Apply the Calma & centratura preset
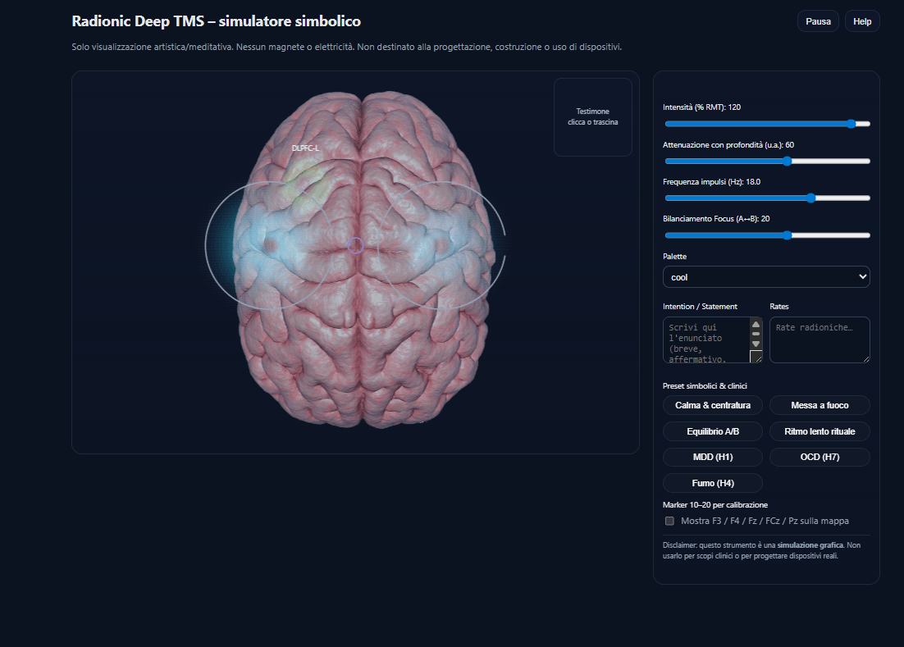 pos(712,405)
